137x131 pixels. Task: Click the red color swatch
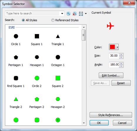click(x=112, y=47)
